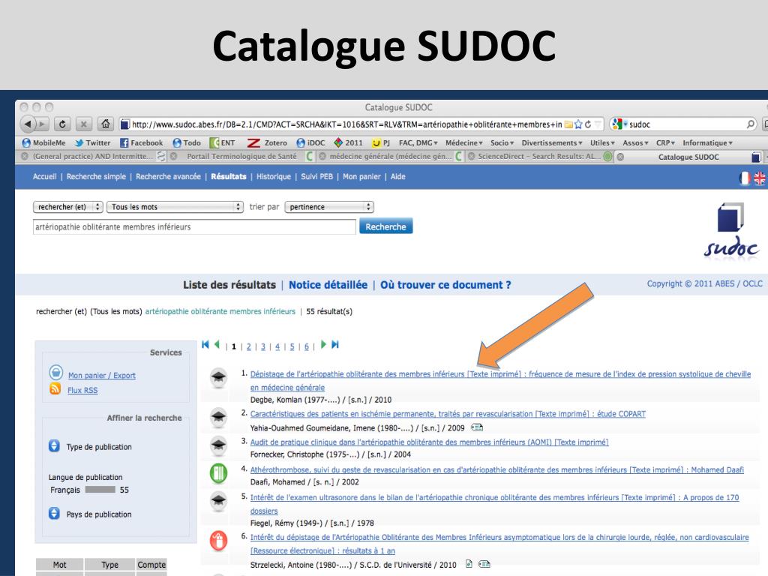Go back with the browser back arrow
This screenshot has width=768, height=576.
tap(28, 124)
